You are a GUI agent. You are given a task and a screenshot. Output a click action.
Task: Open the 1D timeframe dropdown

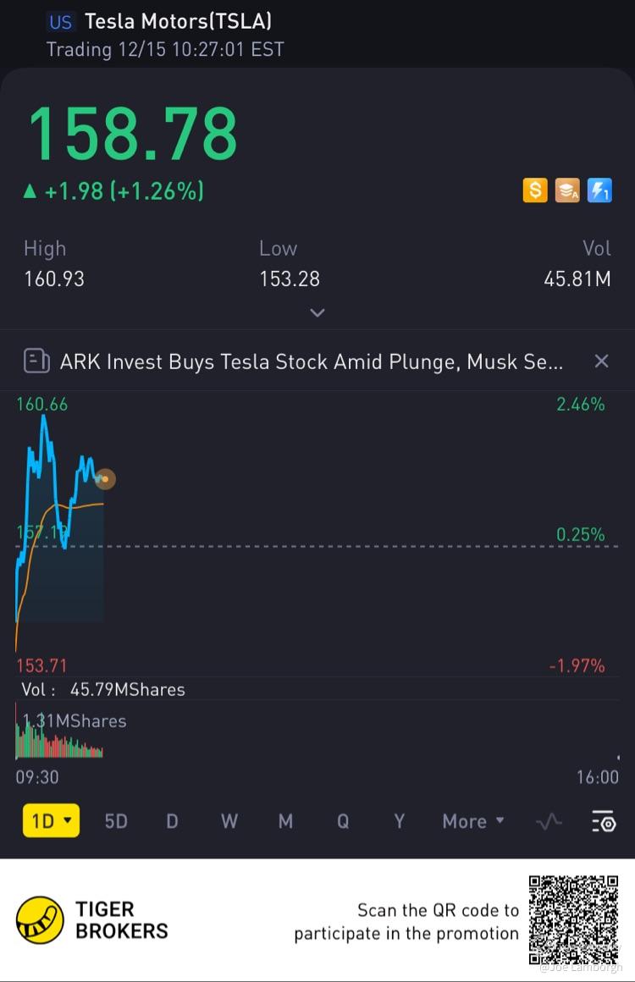coord(52,820)
